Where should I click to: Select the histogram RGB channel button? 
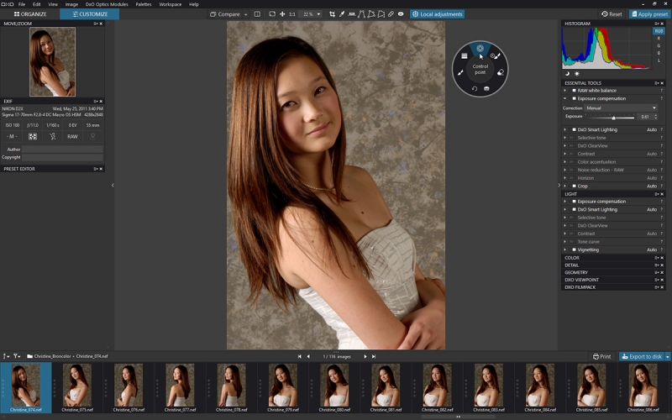tap(659, 31)
